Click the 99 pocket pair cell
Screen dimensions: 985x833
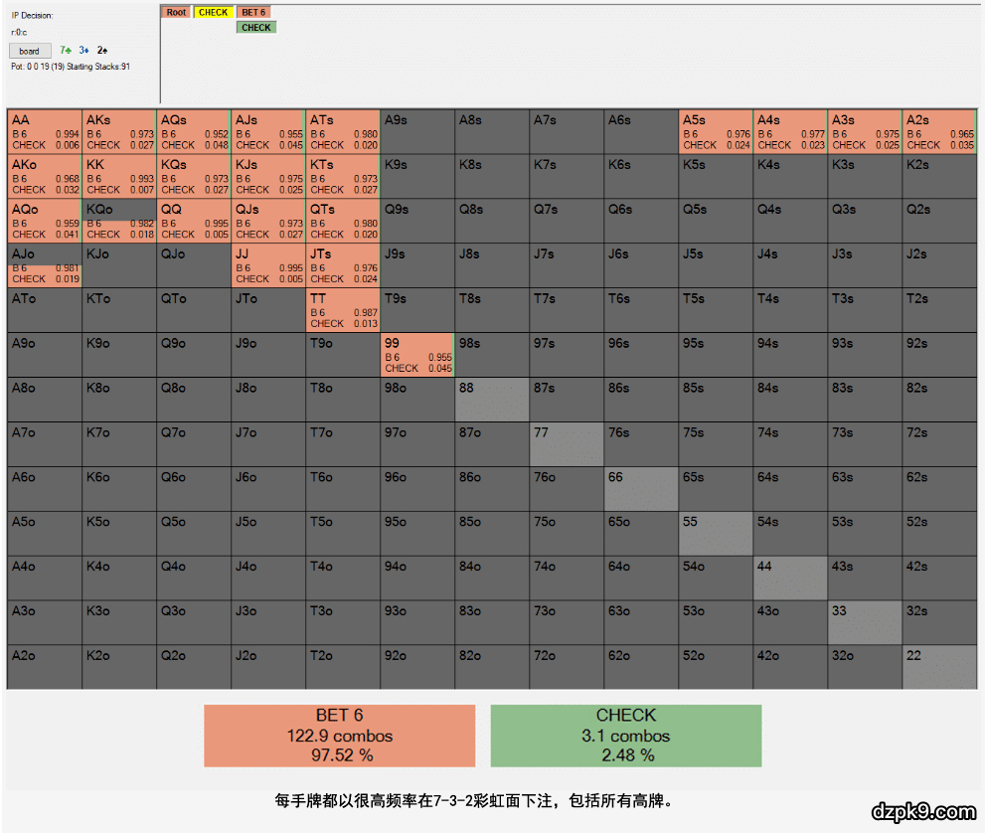click(417, 355)
